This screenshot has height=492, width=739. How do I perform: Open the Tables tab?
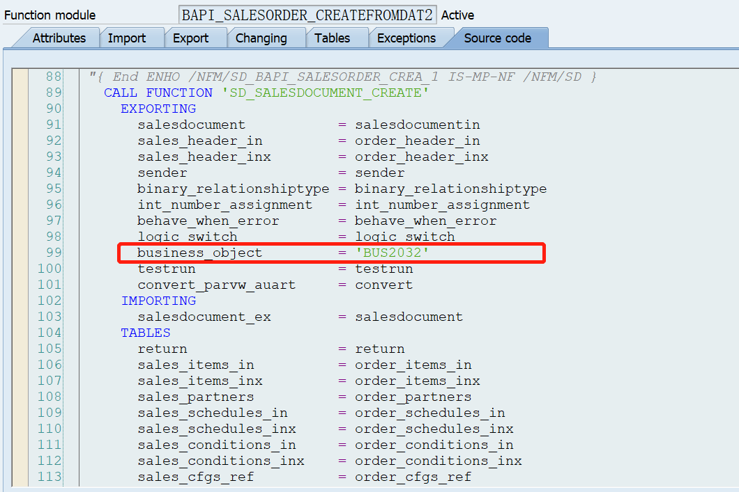(333, 38)
